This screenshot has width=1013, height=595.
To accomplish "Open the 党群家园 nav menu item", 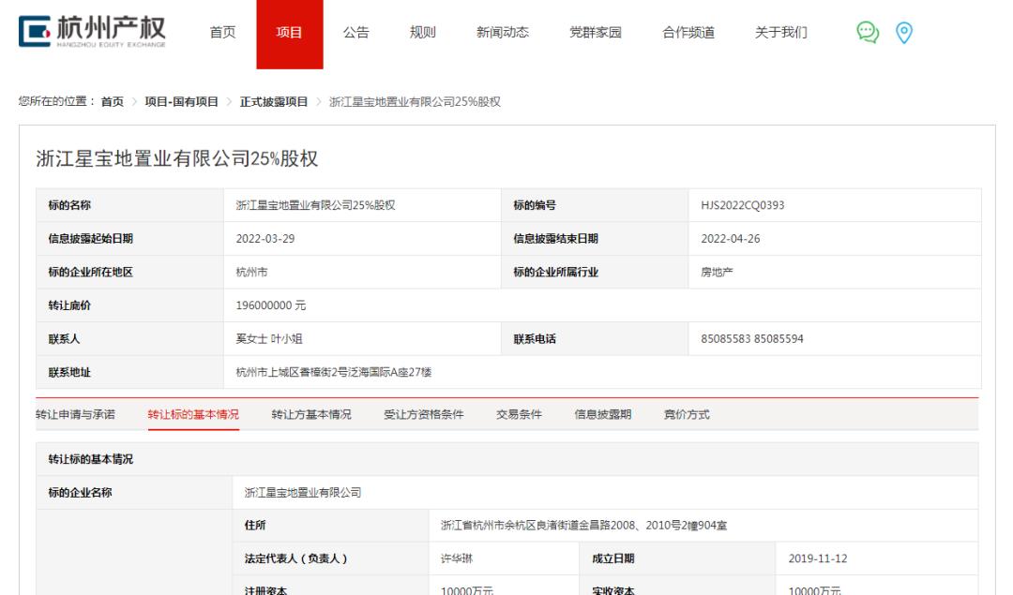I will (595, 32).
